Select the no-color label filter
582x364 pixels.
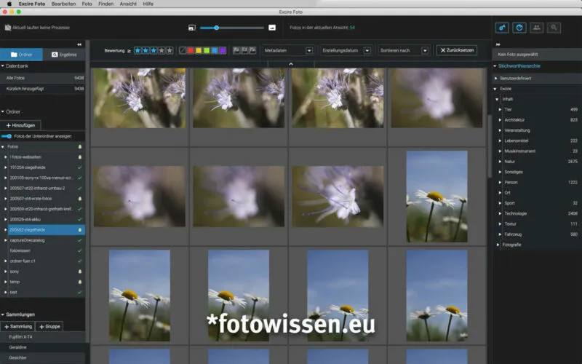[183, 50]
